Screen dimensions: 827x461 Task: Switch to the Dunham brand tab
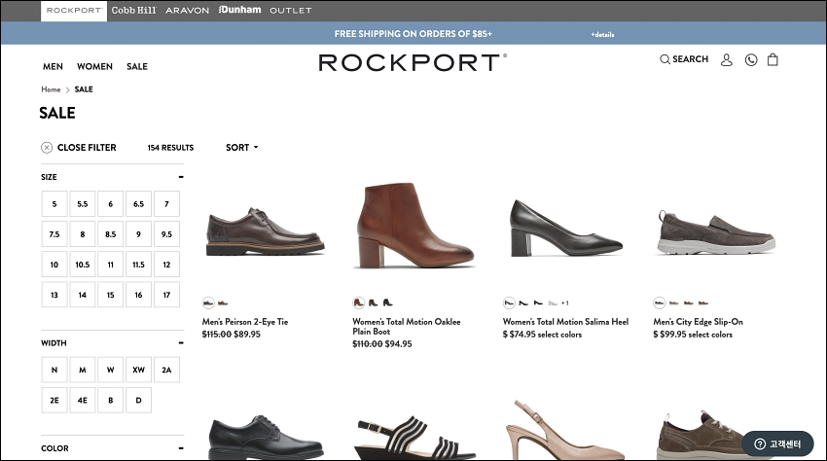[x=240, y=10]
